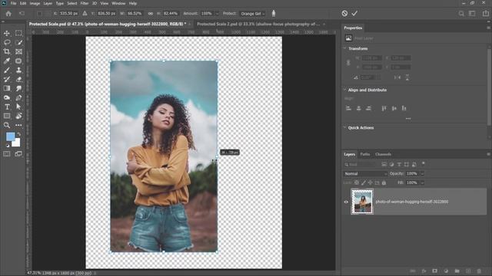Click the layer thumbnail in Layers panel
Viewport: 492px width, 276px height.
tap(362, 202)
